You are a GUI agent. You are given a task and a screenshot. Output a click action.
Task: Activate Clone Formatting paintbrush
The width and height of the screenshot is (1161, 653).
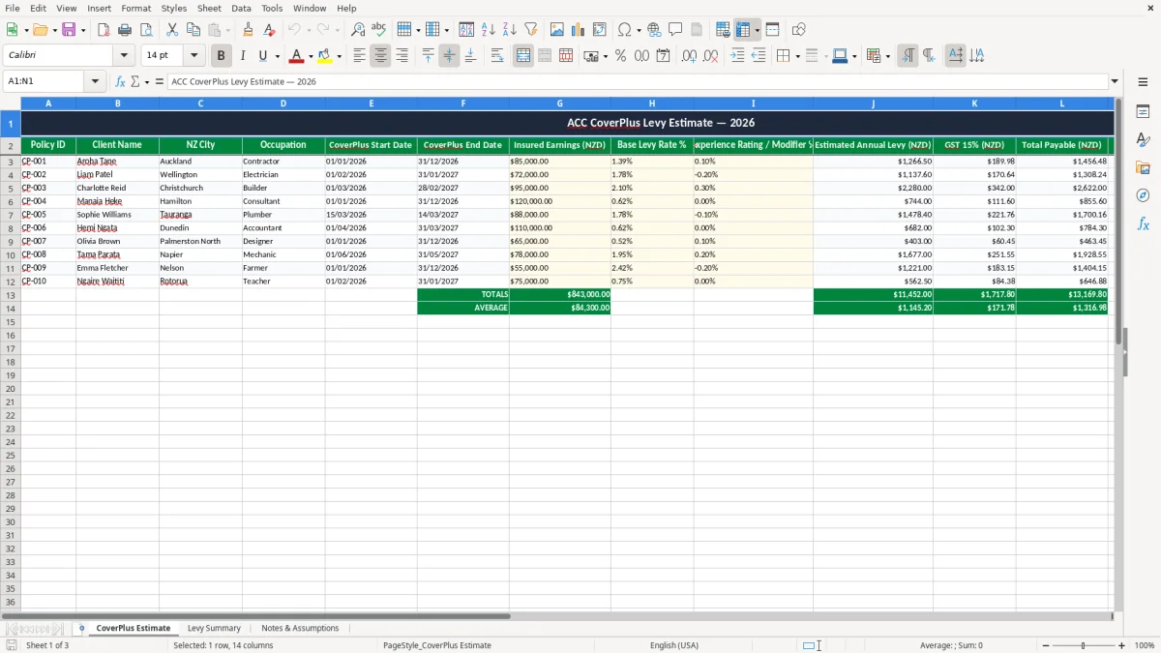coord(249,30)
